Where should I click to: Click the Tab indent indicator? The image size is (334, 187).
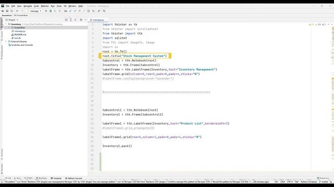pyautogui.click(x=296, y=182)
